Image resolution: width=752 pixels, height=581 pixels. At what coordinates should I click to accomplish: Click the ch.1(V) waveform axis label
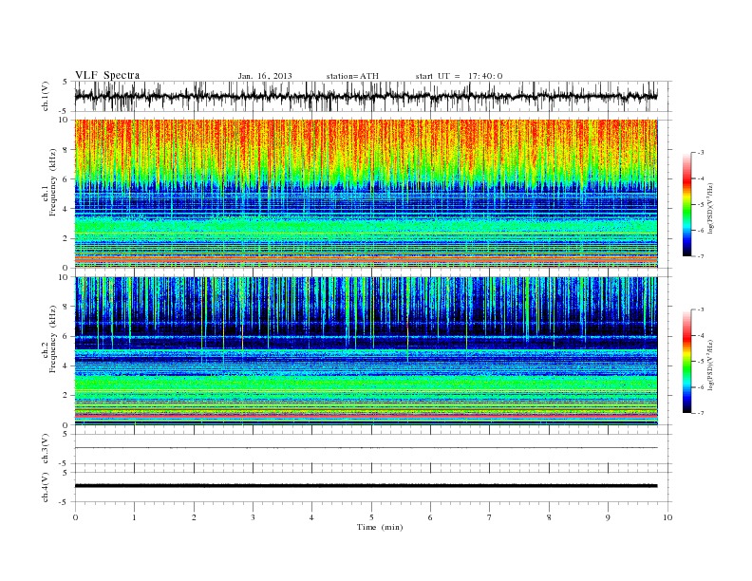46,96
